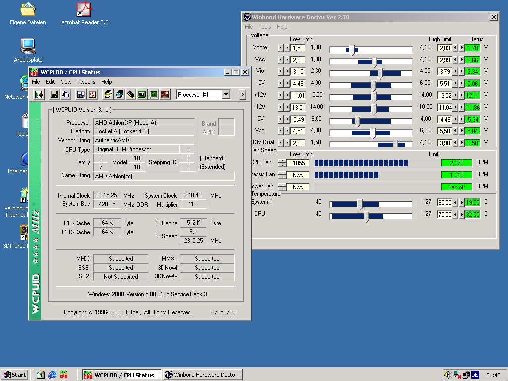
Task: Click the yellow memory module toolbar icon
Action: [131, 94]
